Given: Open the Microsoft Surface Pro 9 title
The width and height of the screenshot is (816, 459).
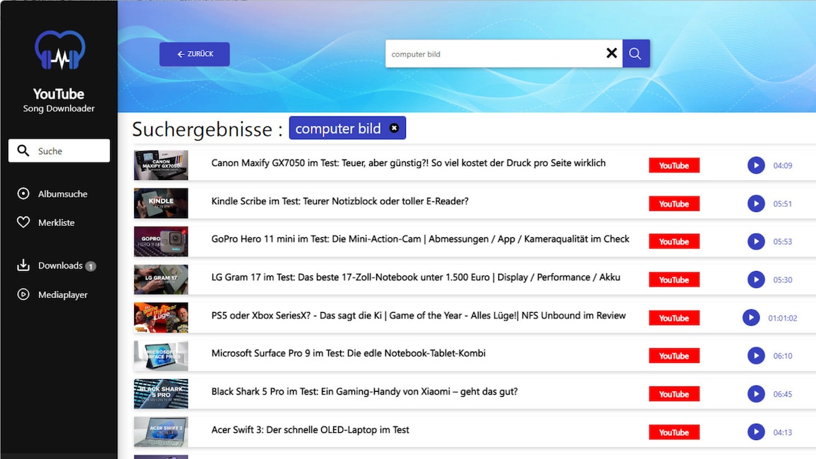Looking at the screenshot, I should (x=348, y=353).
